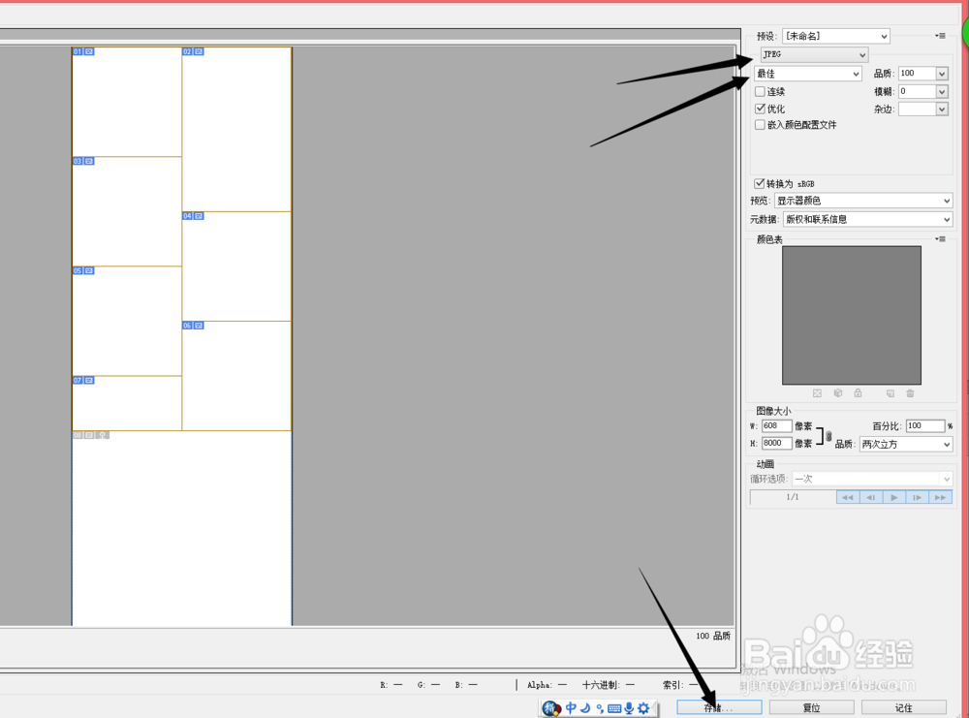
Task: Open the 最佳 quality level dropdown
Action: click(x=808, y=74)
